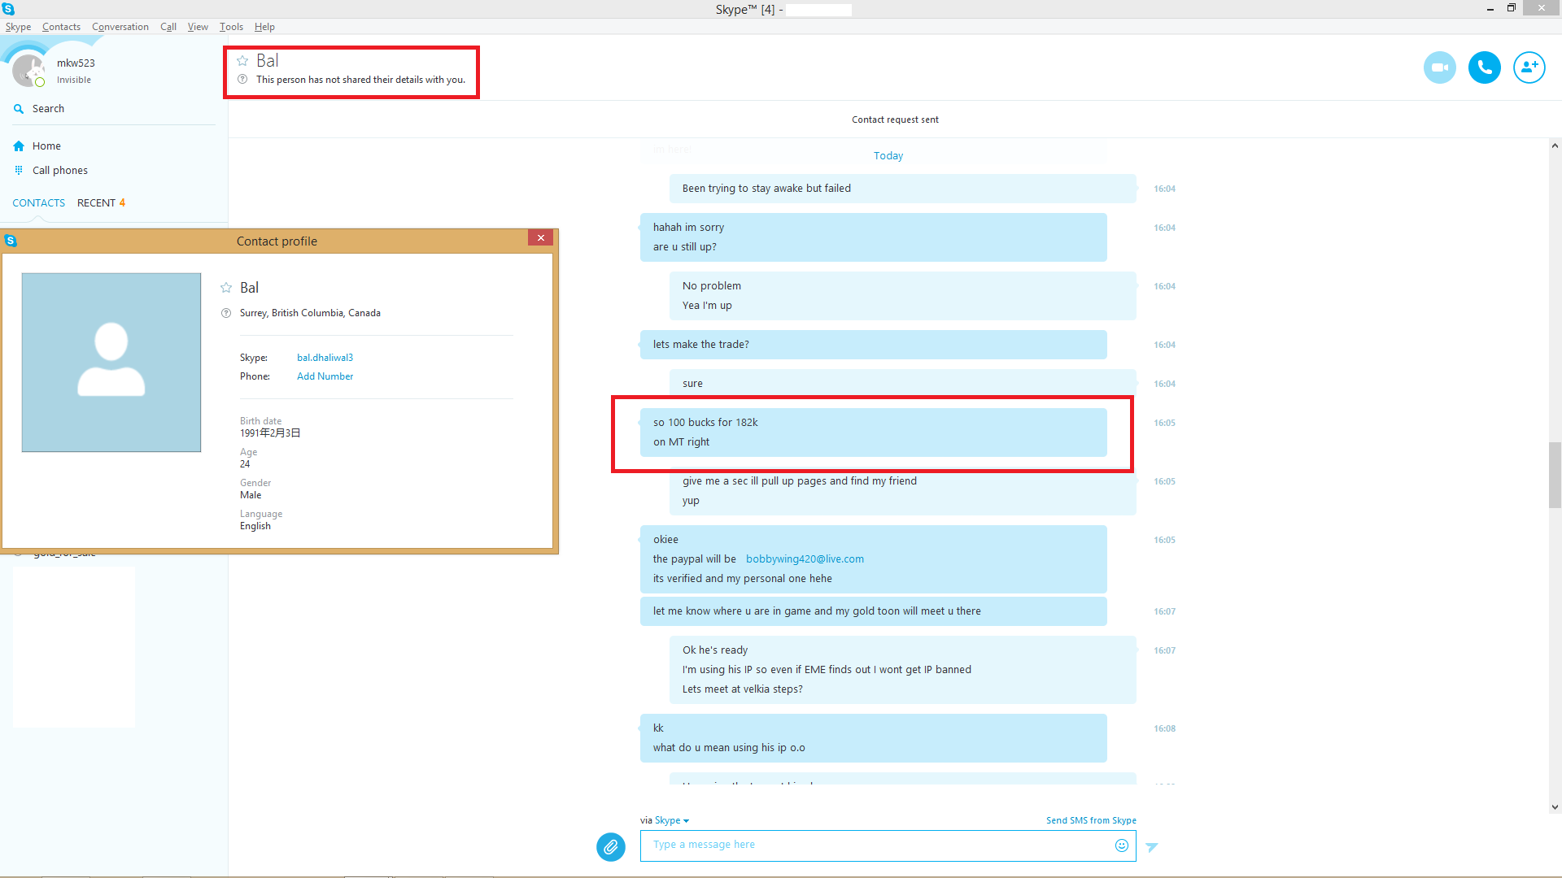Screen dimensions: 1562x878
Task: Click message 'Been trying to stay awake but failed'
Action: [x=766, y=189]
